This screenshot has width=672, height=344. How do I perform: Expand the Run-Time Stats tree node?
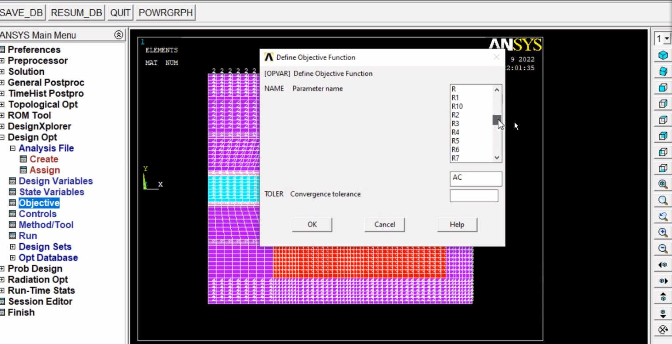click(2, 291)
